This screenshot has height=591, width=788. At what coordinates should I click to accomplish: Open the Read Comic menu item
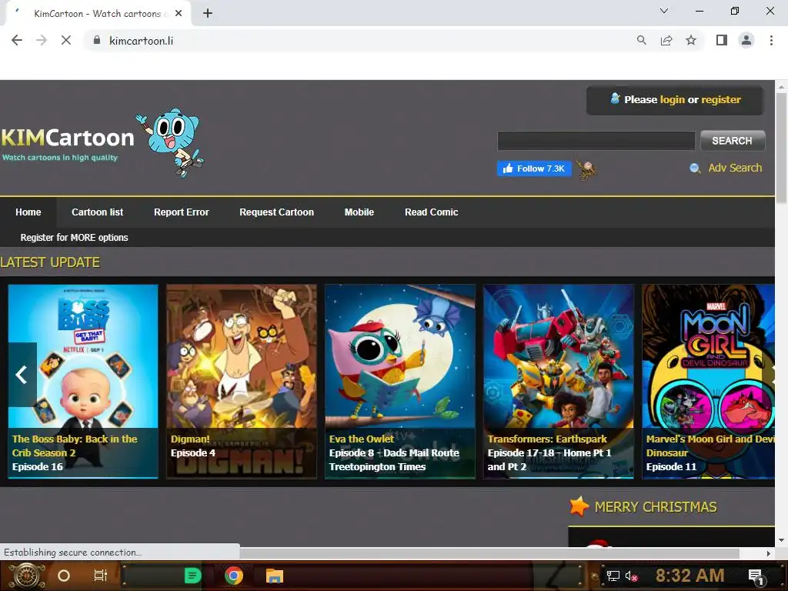click(x=431, y=212)
